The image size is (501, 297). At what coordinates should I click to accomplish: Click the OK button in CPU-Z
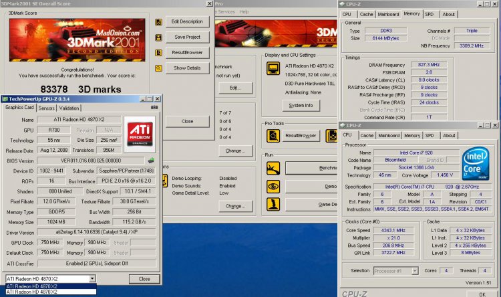click(482, 294)
